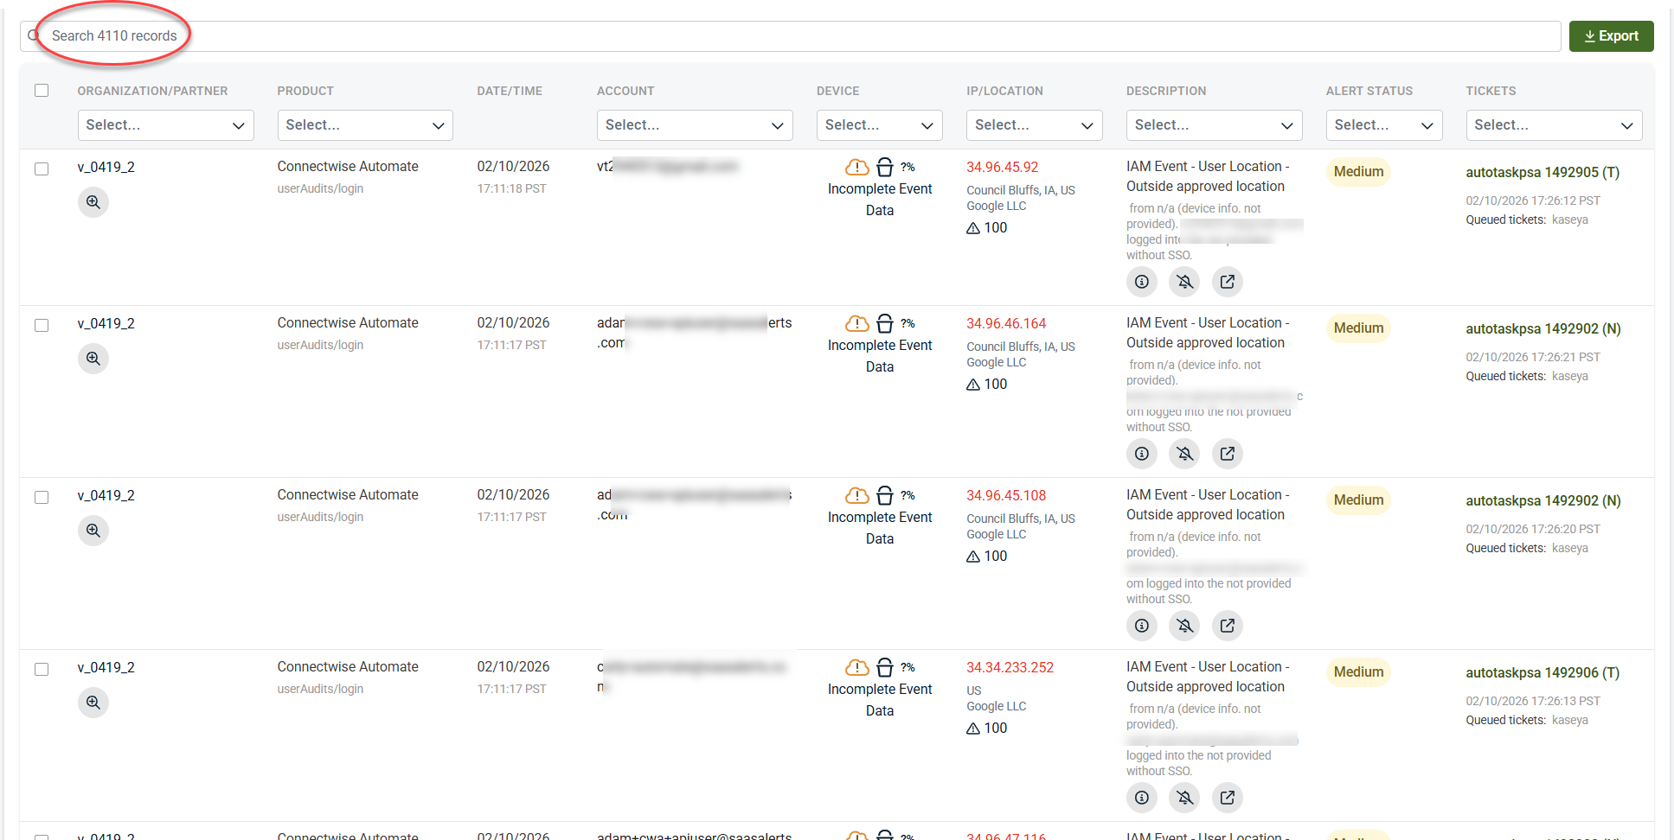Image resolution: width=1674 pixels, height=840 pixels.
Task: Expand the Tickets filter dropdown
Action: click(1553, 125)
